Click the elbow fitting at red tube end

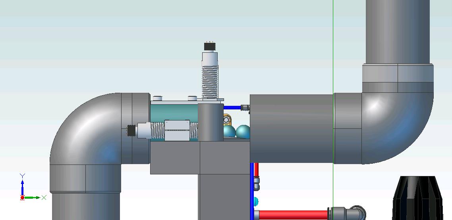[x=348, y=214]
